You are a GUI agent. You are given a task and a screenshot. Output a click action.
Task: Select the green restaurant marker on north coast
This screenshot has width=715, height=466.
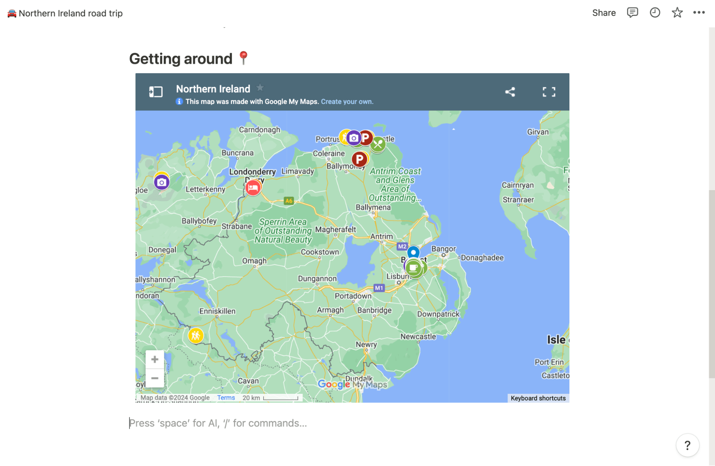(x=378, y=144)
